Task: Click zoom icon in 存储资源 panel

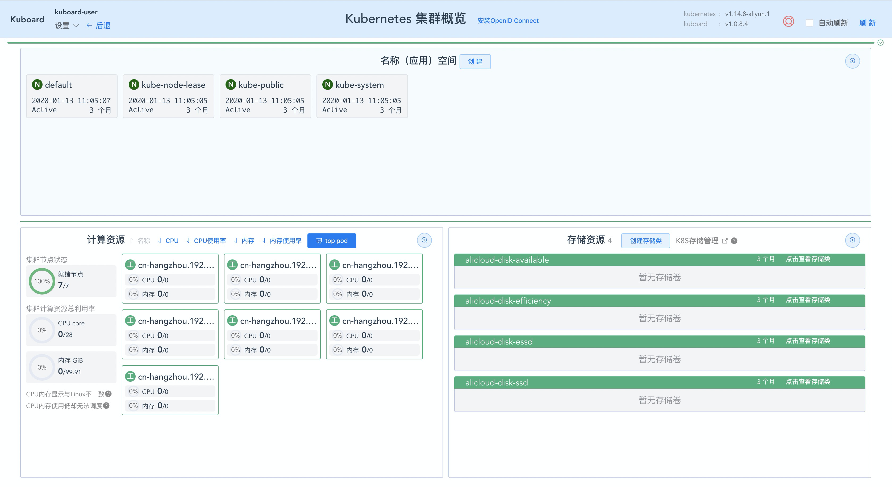Action: point(852,240)
